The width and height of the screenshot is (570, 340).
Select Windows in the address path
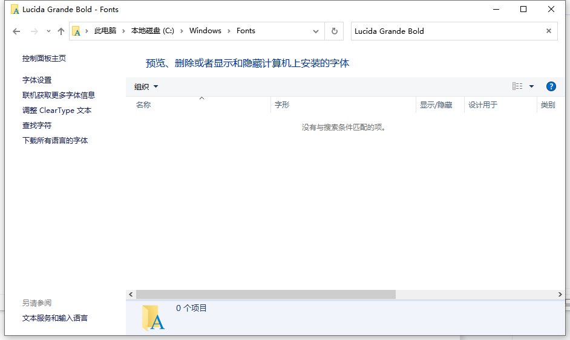pyautogui.click(x=205, y=31)
